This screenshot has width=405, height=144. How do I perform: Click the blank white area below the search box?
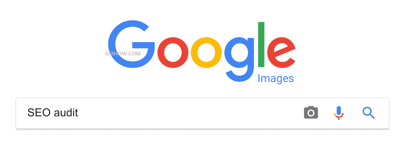[x=202, y=137]
